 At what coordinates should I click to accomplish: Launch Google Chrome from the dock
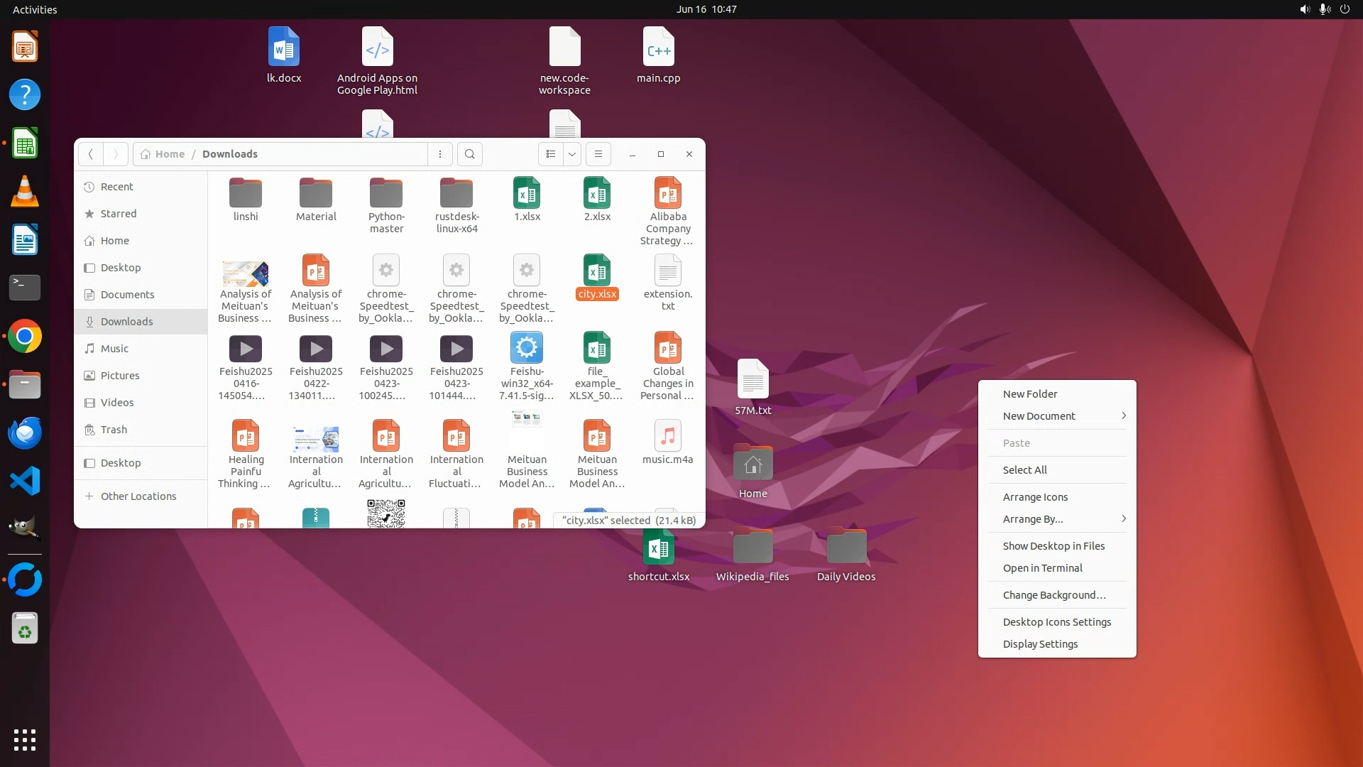25,337
